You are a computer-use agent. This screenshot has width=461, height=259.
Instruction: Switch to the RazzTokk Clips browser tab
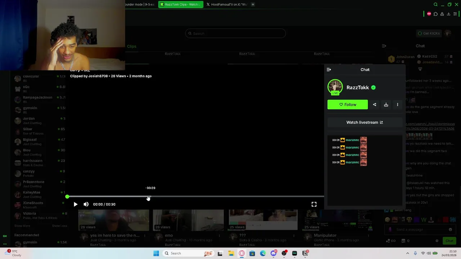coord(180,4)
